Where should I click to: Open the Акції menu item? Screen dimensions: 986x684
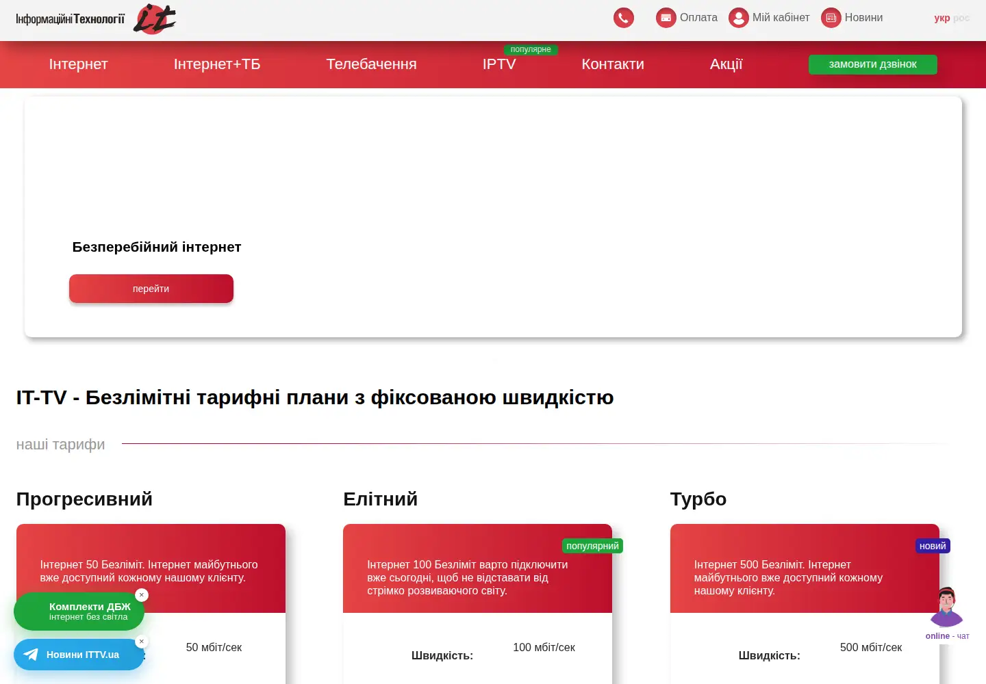click(x=726, y=64)
